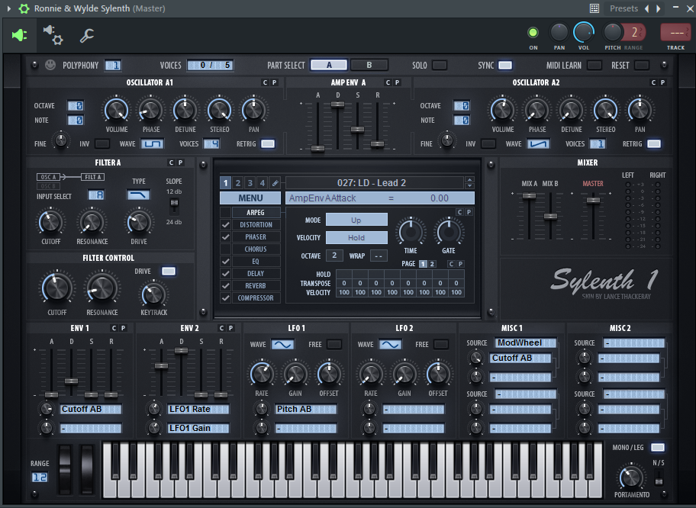Click the LFO 1 rate knob
Screen dimensions: 696x508
coord(262,374)
